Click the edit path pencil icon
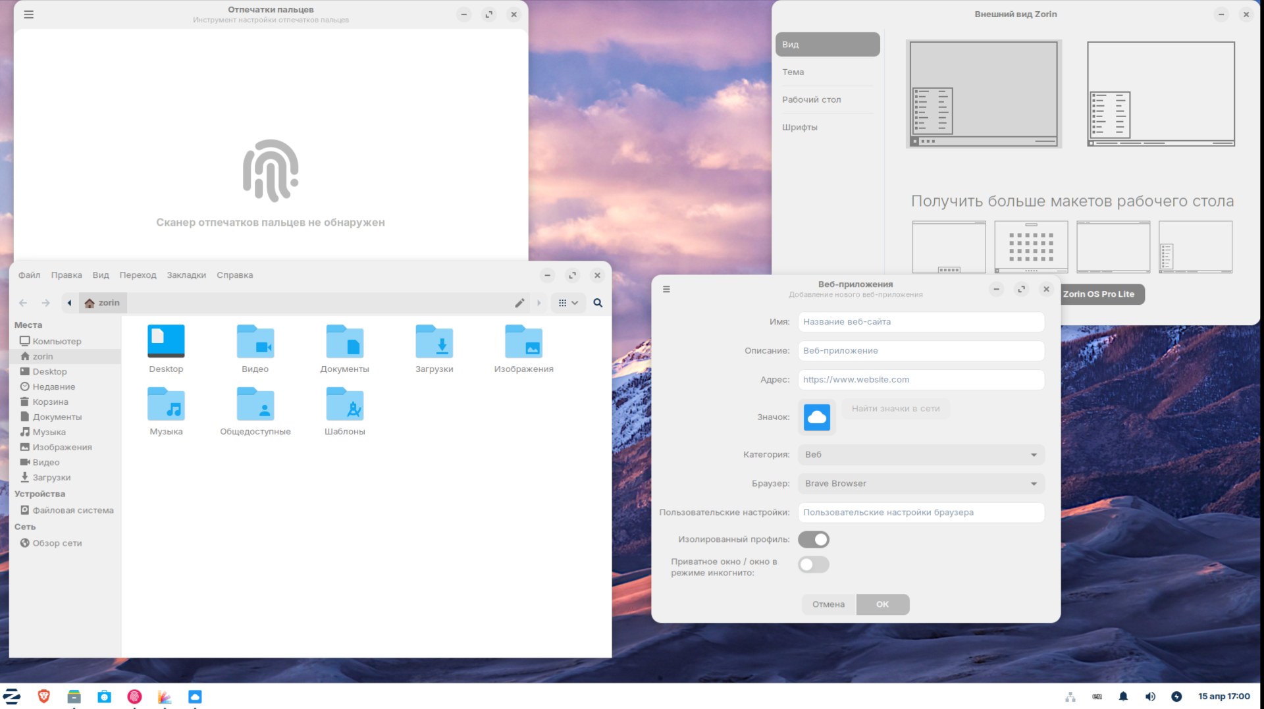 pyautogui.click(x=519, y=303)
